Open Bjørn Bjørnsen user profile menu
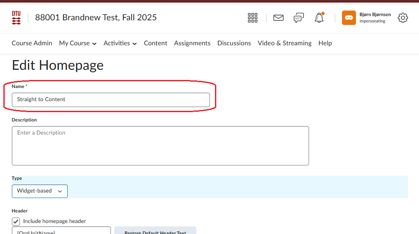This screenshot has width=419, height=234. [375, 18]
